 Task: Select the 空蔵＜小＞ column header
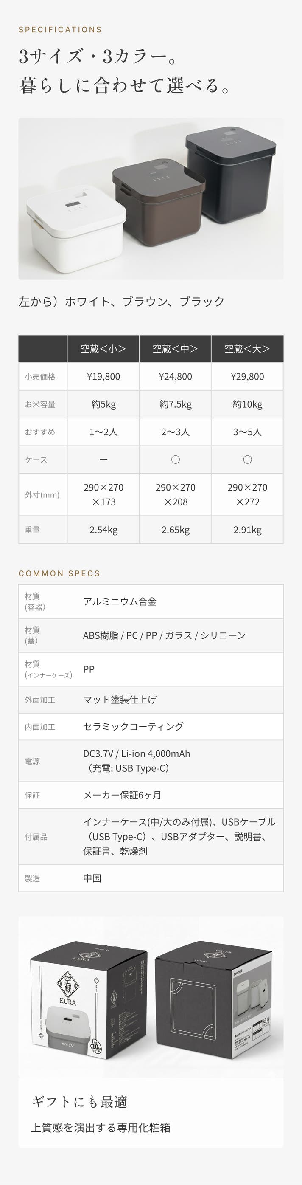point(103,349)
